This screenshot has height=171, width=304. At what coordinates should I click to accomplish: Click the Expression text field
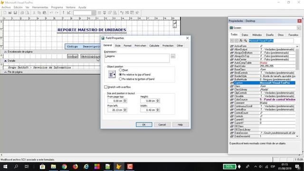coord(137,58)
